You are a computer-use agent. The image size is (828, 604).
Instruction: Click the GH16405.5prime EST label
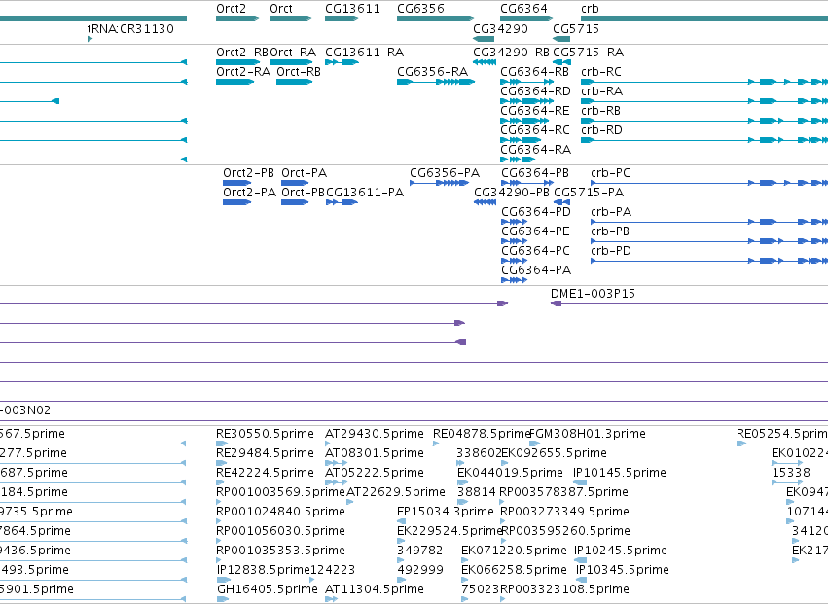point(268,589)
